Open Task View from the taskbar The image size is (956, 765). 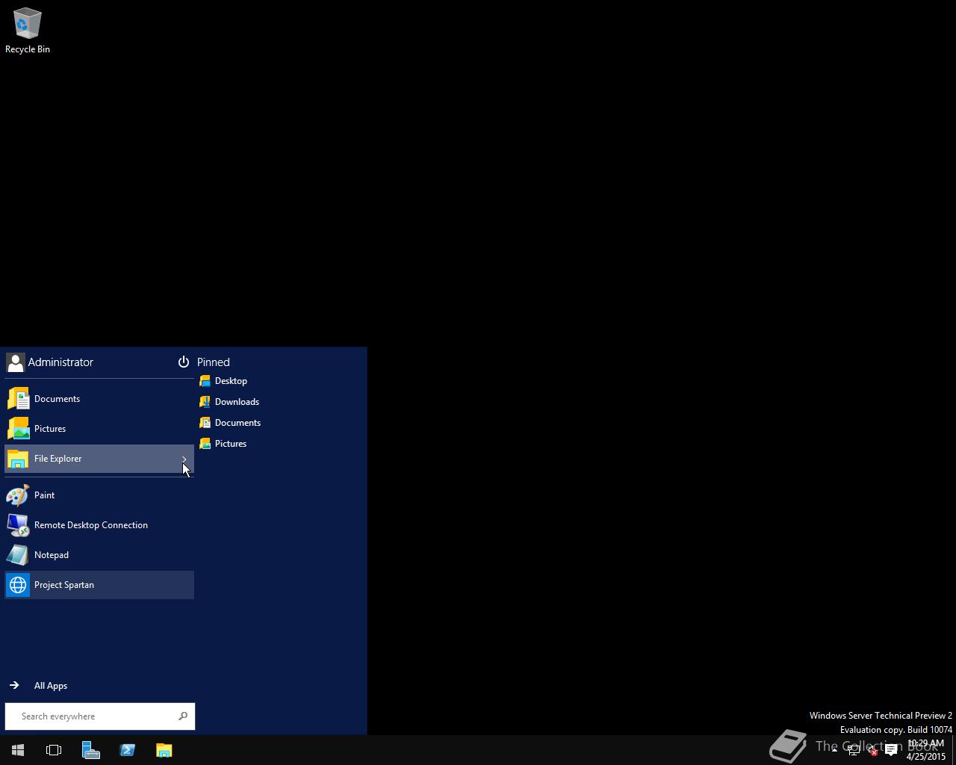[54, 750]
